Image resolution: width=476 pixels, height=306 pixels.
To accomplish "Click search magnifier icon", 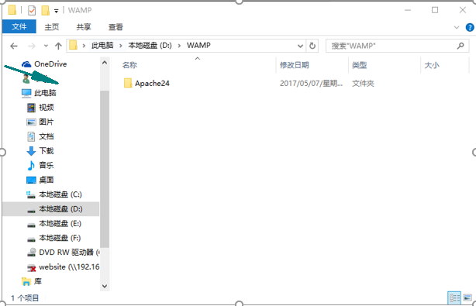I will (x=460, y=46).
